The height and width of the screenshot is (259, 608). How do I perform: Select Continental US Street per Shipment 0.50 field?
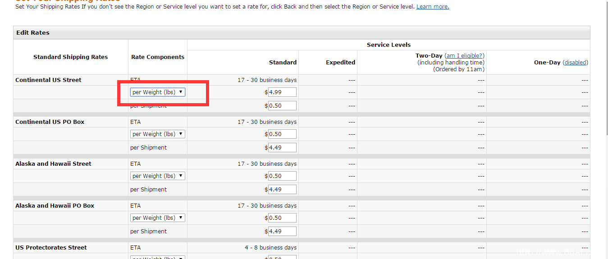pyautogui.click(x=282, y=105)
